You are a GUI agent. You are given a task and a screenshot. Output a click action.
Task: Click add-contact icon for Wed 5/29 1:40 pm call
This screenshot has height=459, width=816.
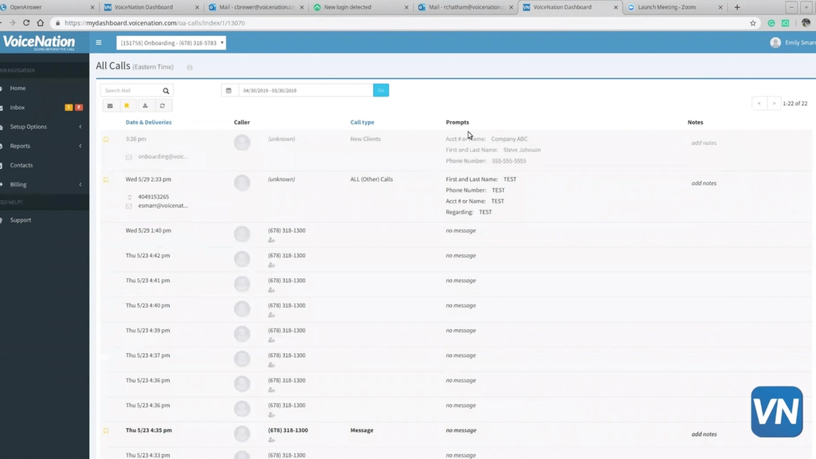pyautogui.click(x=271, y=240)
